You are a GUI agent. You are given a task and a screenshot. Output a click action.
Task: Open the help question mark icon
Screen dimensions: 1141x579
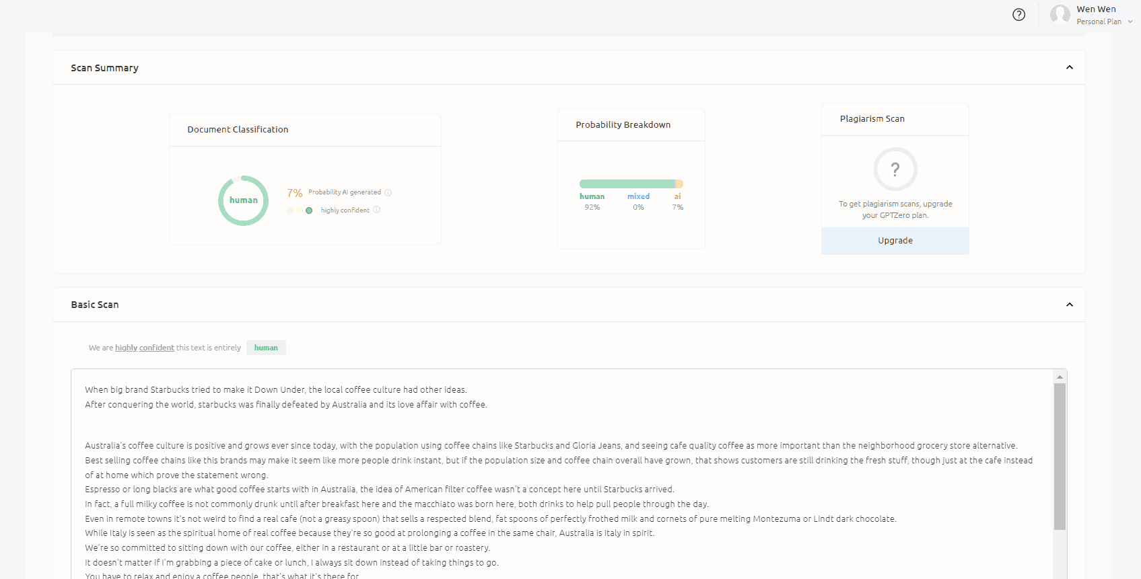[1018, 15]
